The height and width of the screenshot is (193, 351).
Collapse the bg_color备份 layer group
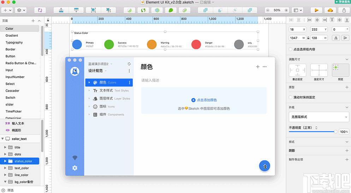tap(5, 182)
